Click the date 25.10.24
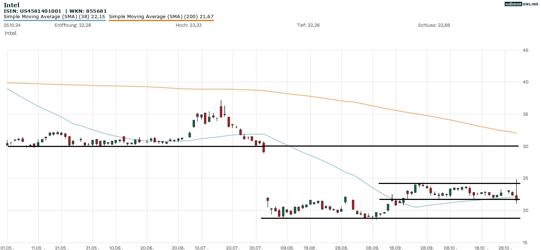541x250 pixels. pyautogui.click(x=12, y=25)
